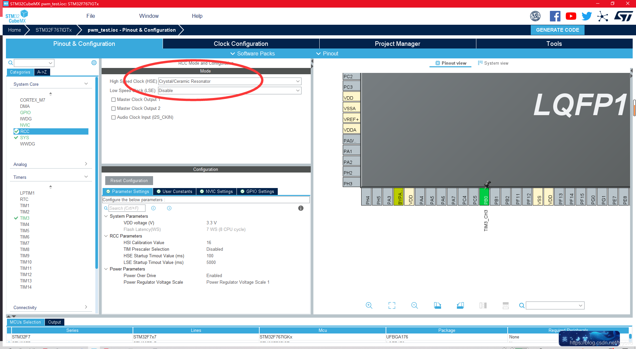Click the 10-year anniversary badge icon
Viewport: 636px width, 349px height.
[535, 16]
